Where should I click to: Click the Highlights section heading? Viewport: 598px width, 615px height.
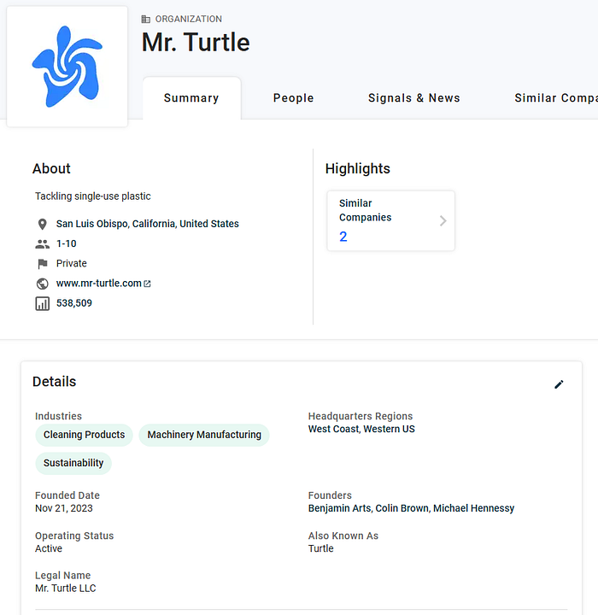pos(358,168)
